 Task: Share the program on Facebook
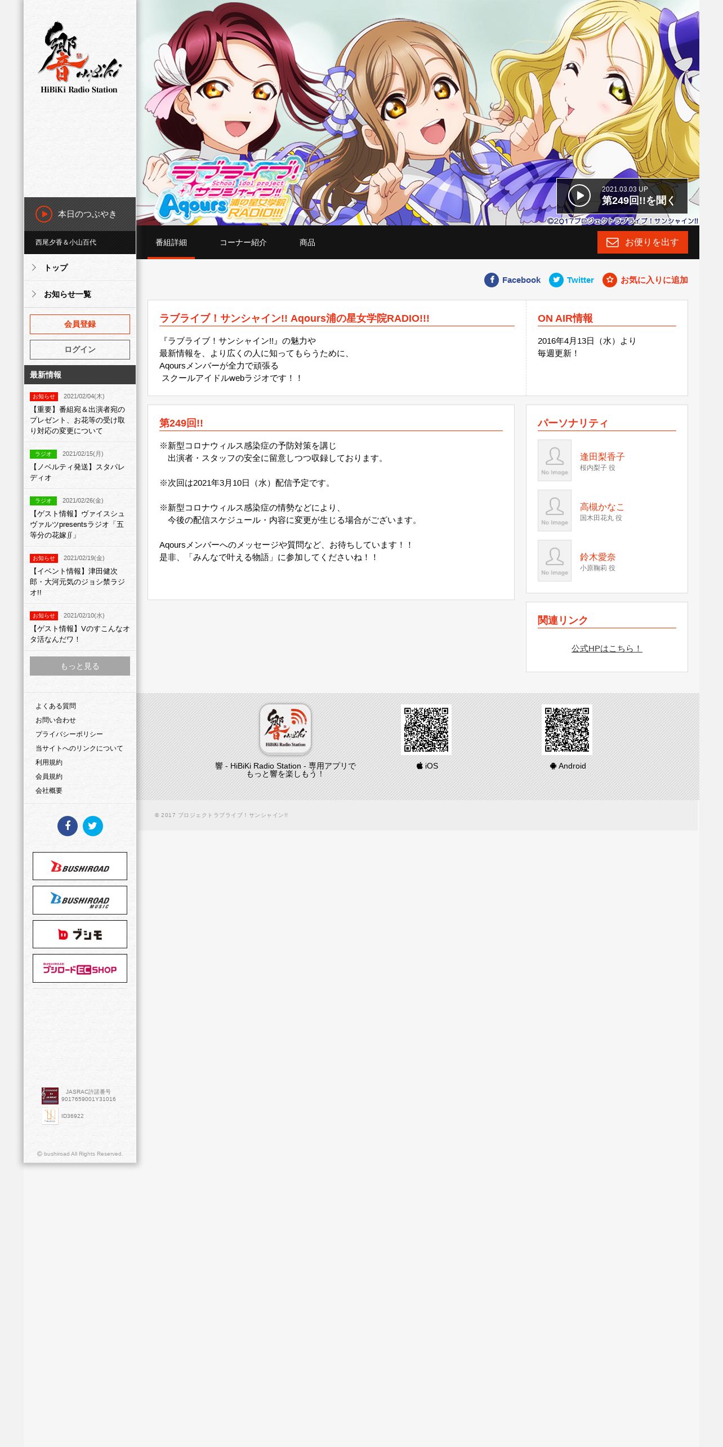[x=512, y=280]
